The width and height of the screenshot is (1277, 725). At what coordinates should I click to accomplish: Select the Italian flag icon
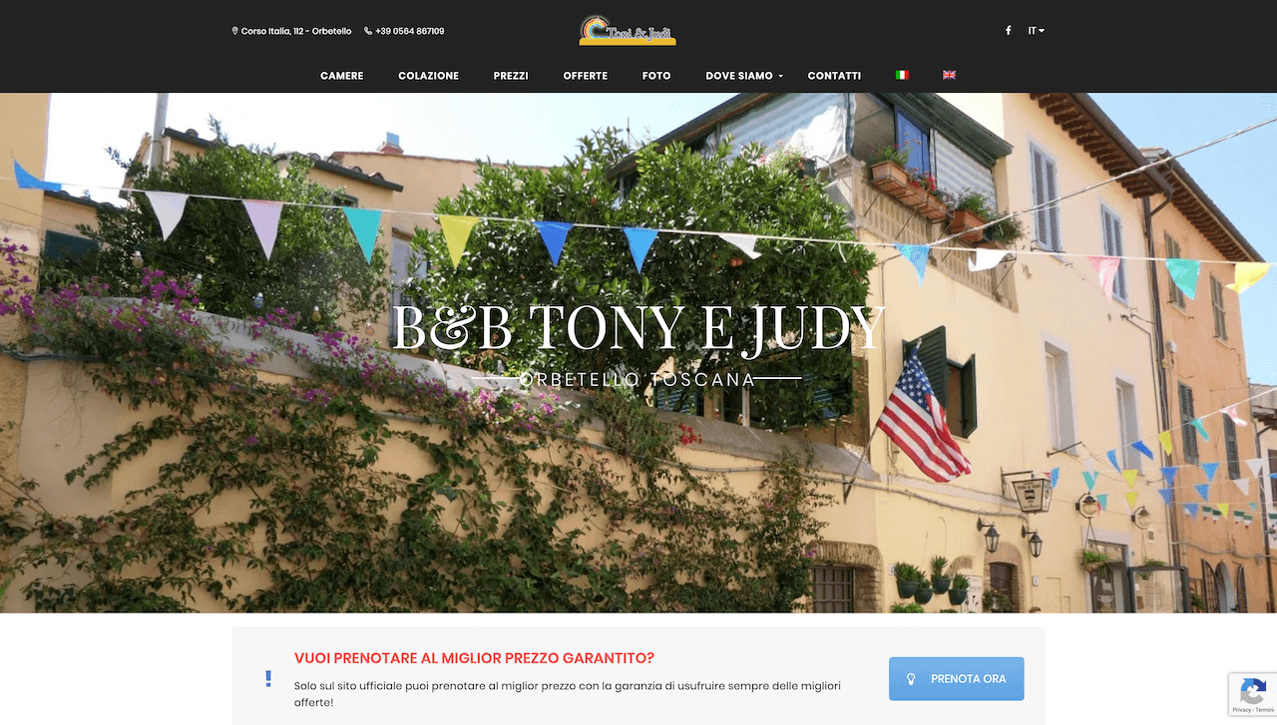(x=902, y=75)
